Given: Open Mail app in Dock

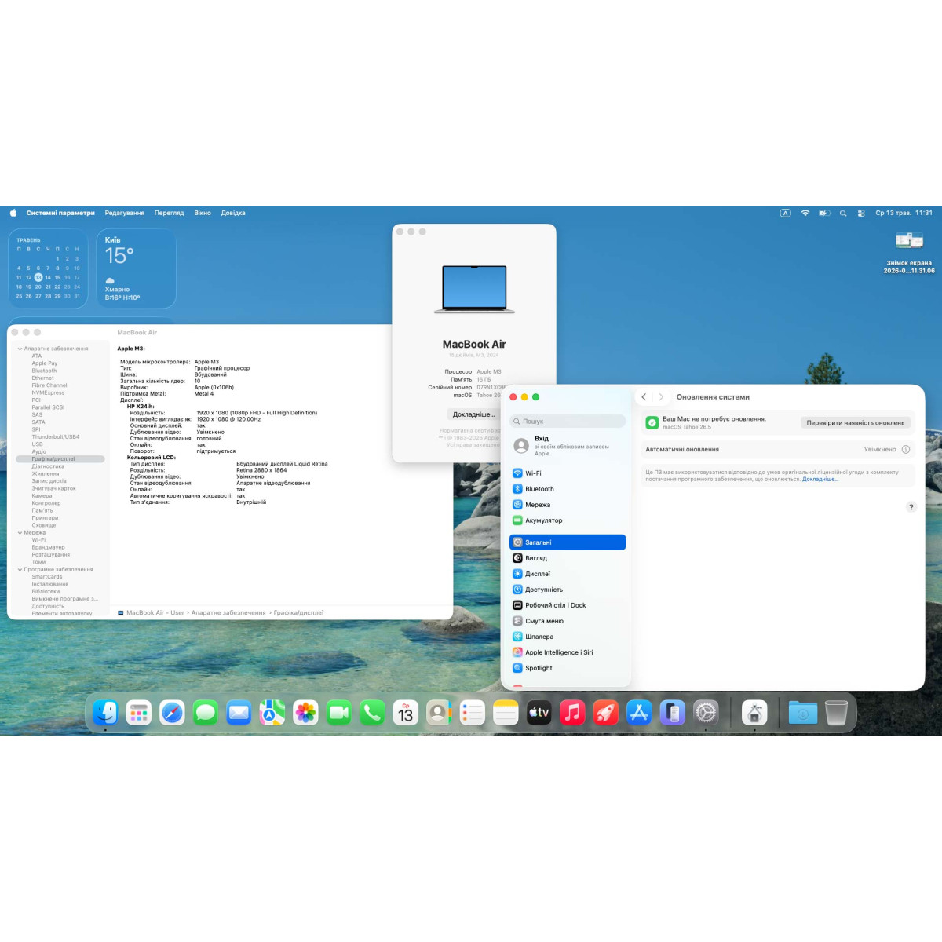Looking at the screenshot, I should click(x=239, y=713).
